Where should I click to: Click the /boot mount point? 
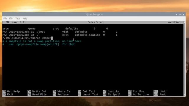coord(41,32)
